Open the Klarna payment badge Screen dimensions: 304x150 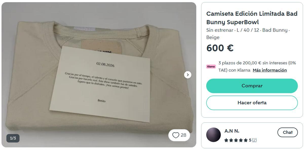tap(211, 67)
